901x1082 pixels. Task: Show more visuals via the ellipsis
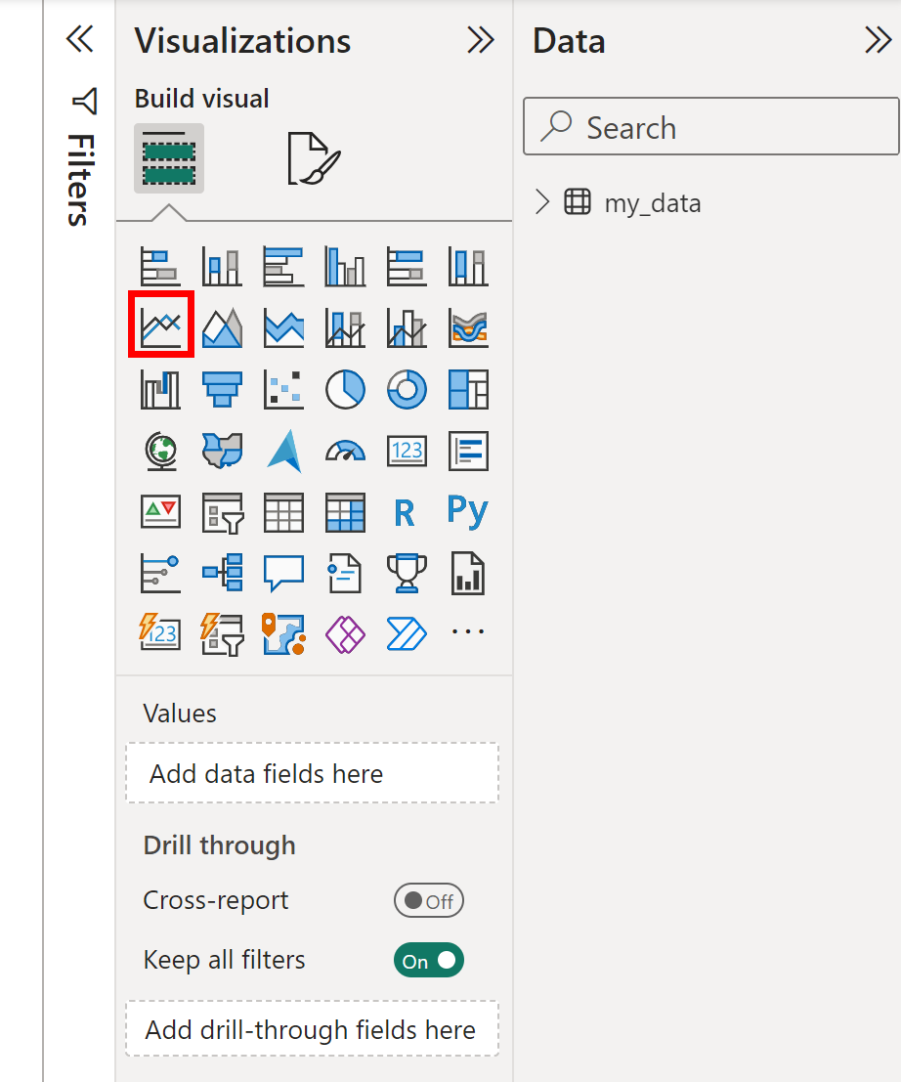click(x=467, y=632)
